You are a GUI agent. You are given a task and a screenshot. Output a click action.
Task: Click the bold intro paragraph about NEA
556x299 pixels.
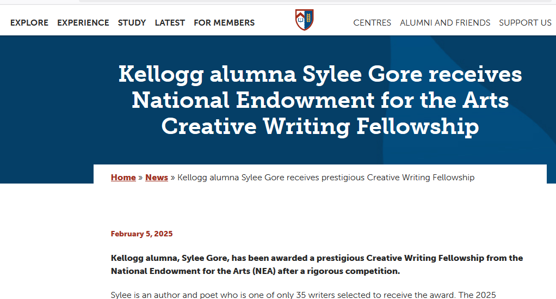click(317, 264)
